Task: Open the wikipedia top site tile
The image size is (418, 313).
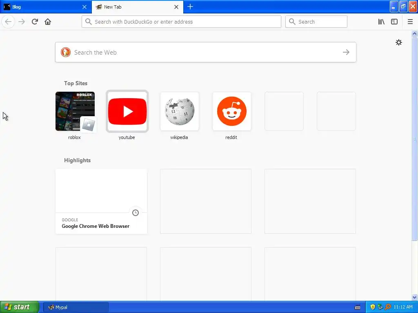Action: 180,111
